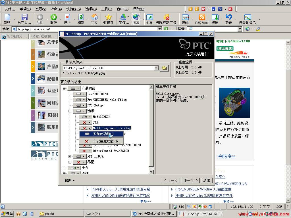Choose 安装此功能(I) from popup menu
This screenshot has height=218, width=291.
tap(101, 134)
